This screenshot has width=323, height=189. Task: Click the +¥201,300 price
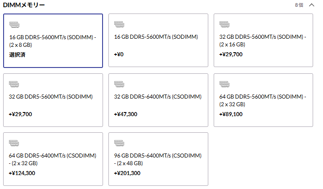pyautogui.click(x=127, y=173)
